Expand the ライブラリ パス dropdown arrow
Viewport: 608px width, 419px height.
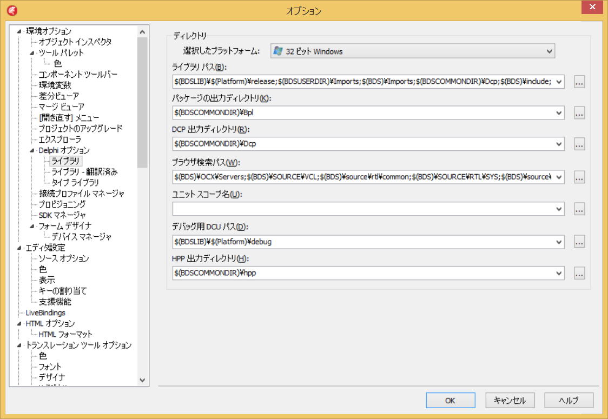click(559, 82)
